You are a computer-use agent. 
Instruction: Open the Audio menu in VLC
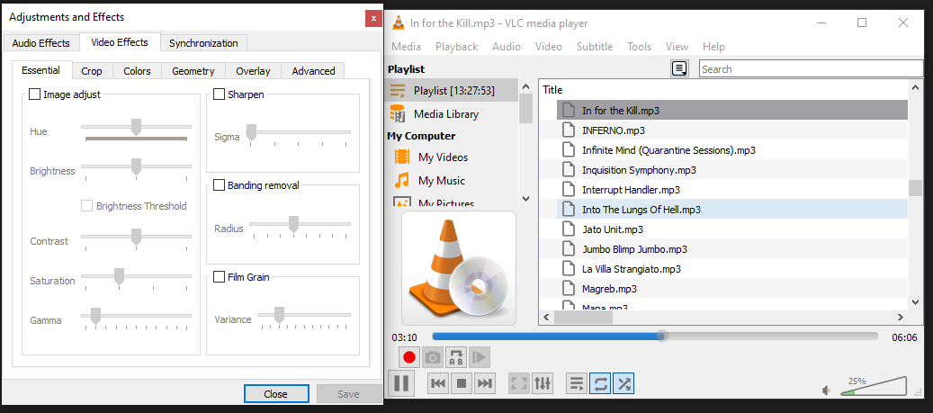point(507,47)
